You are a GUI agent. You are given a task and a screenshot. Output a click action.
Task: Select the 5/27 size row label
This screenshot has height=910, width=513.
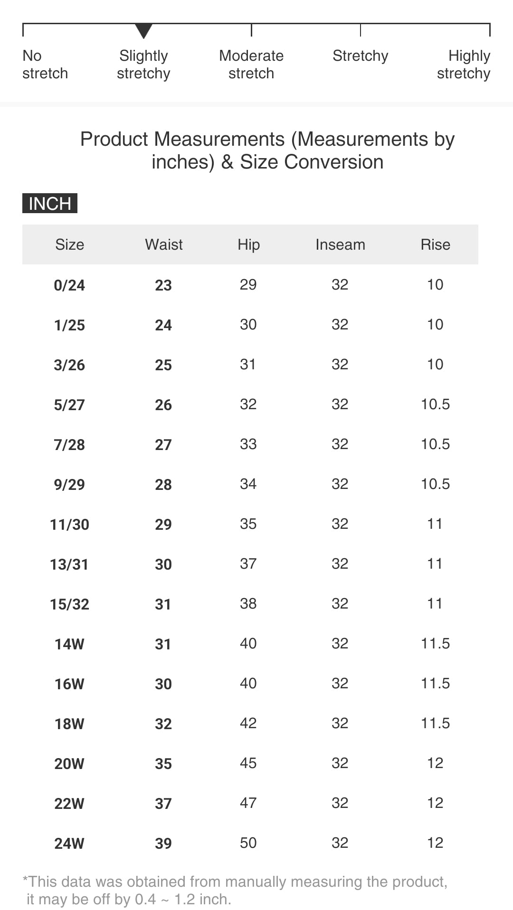(x=69, y=405)
